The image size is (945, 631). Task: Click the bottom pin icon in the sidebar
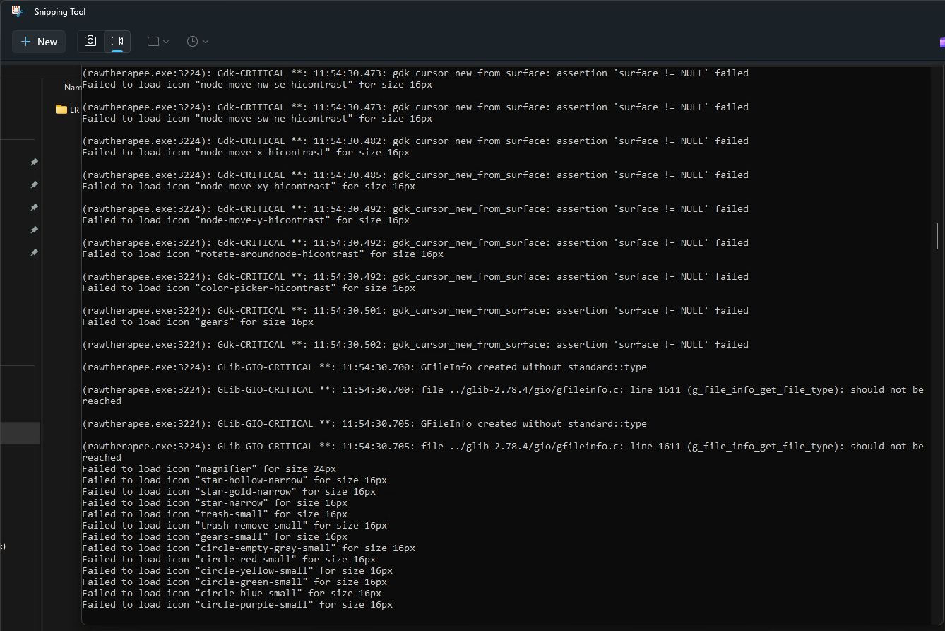point(33,252)
